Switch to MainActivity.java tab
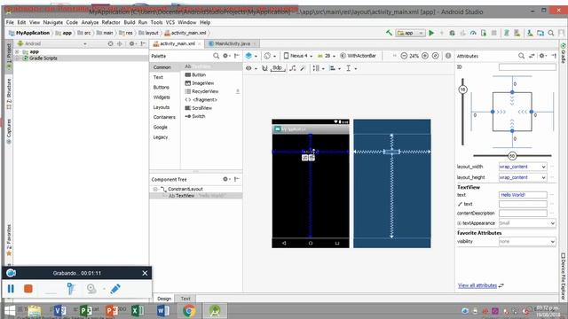This screenshot has height=319, width=568. 232,43
